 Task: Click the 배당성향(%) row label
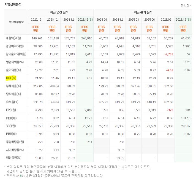tap(13, 158)
